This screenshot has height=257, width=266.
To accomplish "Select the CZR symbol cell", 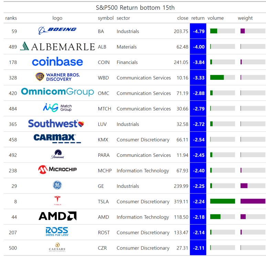I will pos(102,248).
